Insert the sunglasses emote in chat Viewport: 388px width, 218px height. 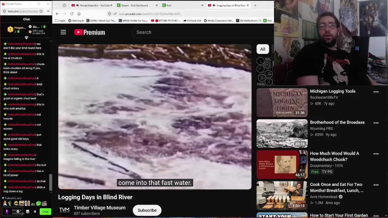click(x=16, y=203)
